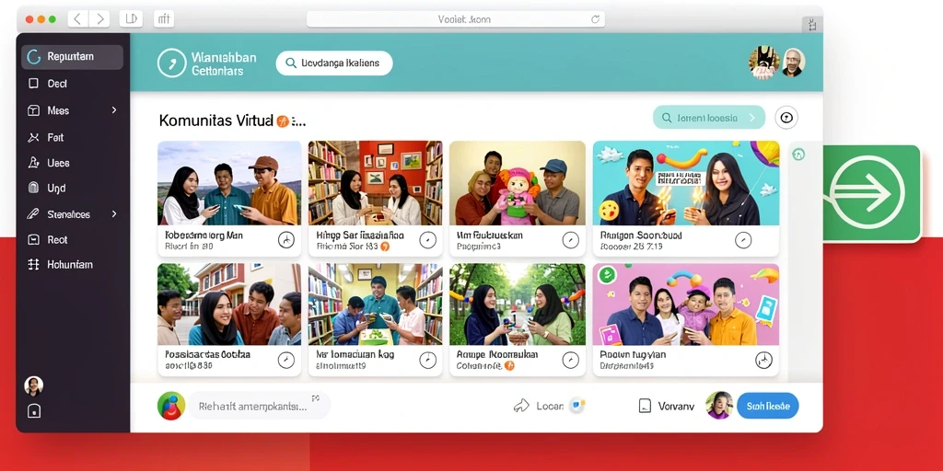Click the green arrow button outside window
Viewport: 943px width, 471px height.
[x=868, y=193]
